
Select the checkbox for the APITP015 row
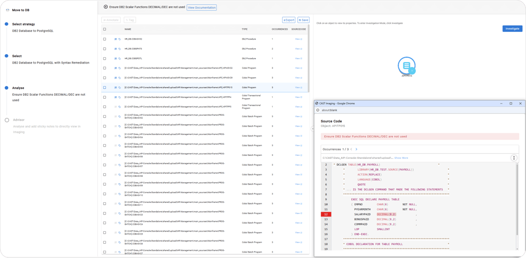[104, 87]
